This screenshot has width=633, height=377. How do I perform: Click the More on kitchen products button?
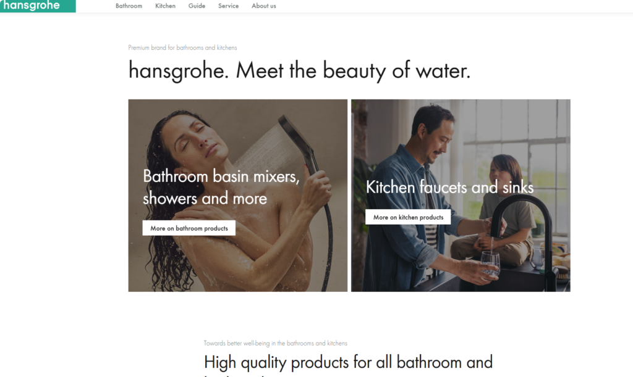pos(408,217)
